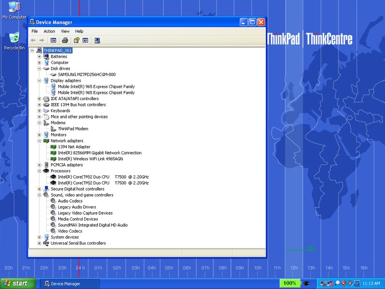This screenshot has height=289, width=385.
Task: Select Media Control Devices entry
Action: 78,219
